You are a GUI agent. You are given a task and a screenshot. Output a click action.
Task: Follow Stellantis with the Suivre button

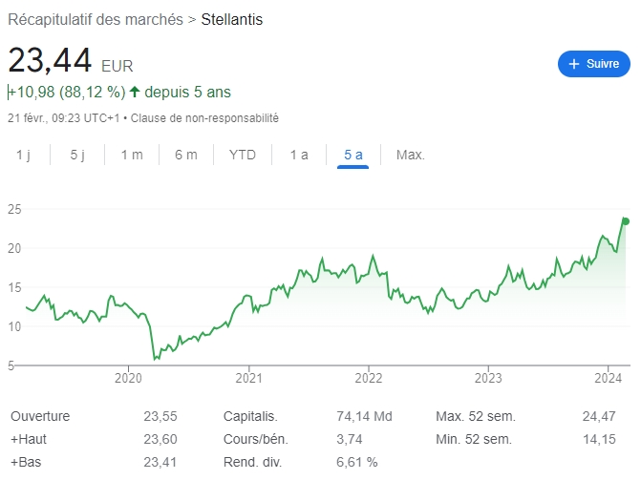click(594, 64)
